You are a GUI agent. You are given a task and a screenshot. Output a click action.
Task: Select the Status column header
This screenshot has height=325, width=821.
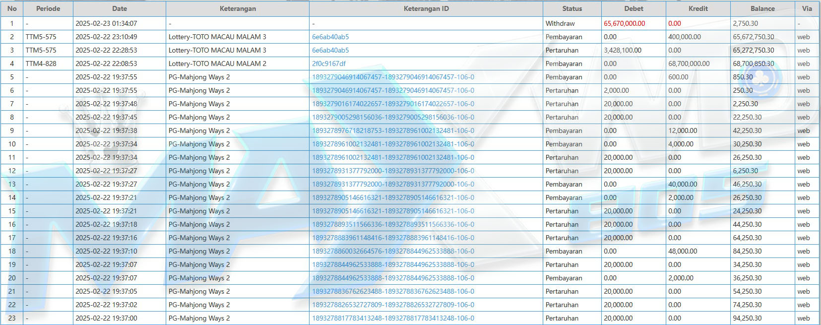[572, 8]
